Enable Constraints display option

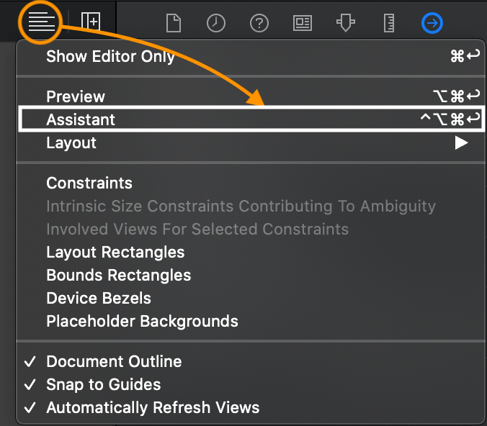click(x=89, y=183)
